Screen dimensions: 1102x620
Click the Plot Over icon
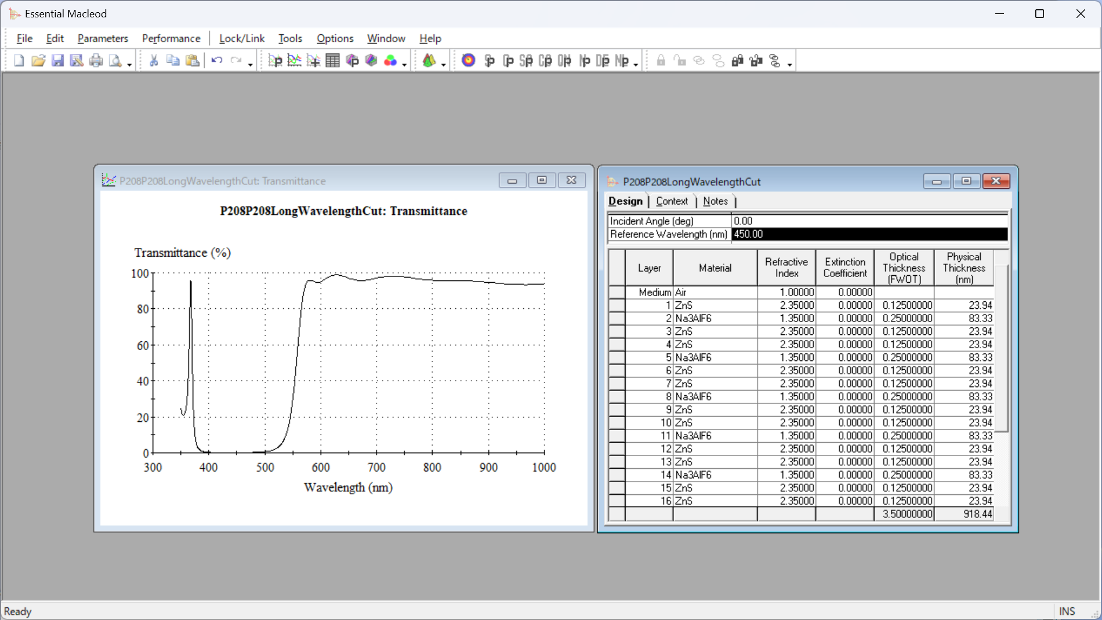coord(294,60)
